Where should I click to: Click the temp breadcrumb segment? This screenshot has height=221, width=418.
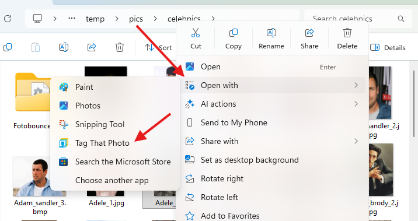point(95,19)
